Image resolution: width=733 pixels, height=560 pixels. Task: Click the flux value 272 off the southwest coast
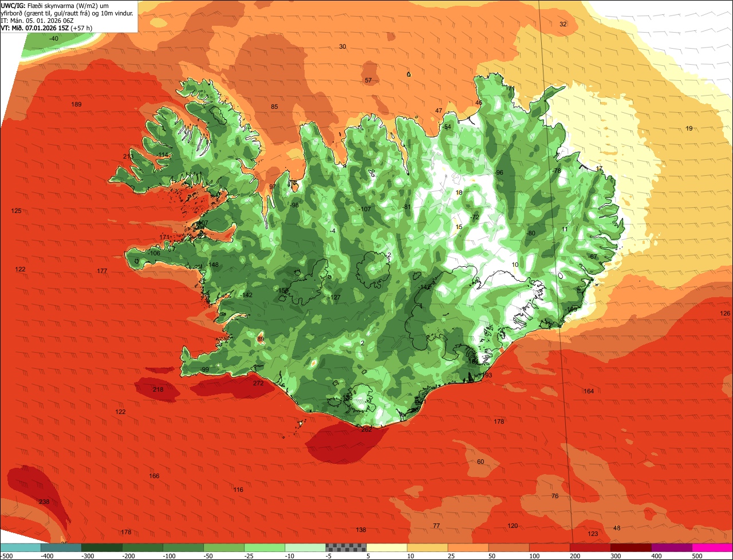[258, 383]
